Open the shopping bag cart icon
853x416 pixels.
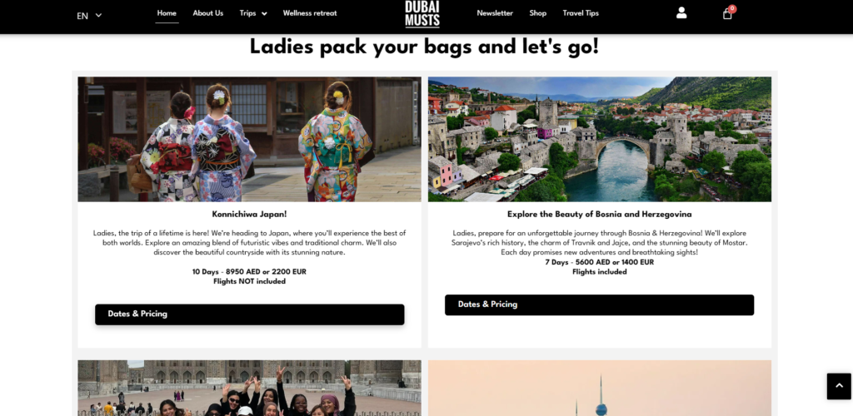(x=727, y=14)
